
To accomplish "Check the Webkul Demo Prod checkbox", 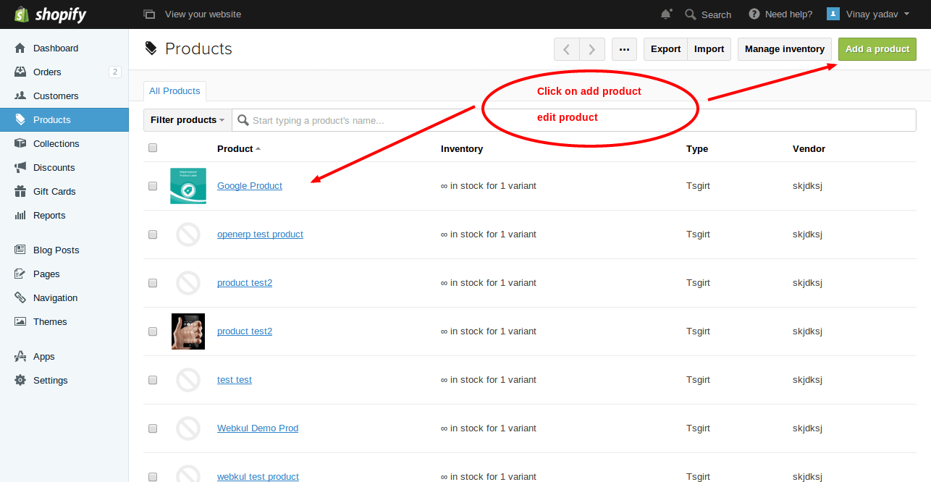I will [153, 428].
